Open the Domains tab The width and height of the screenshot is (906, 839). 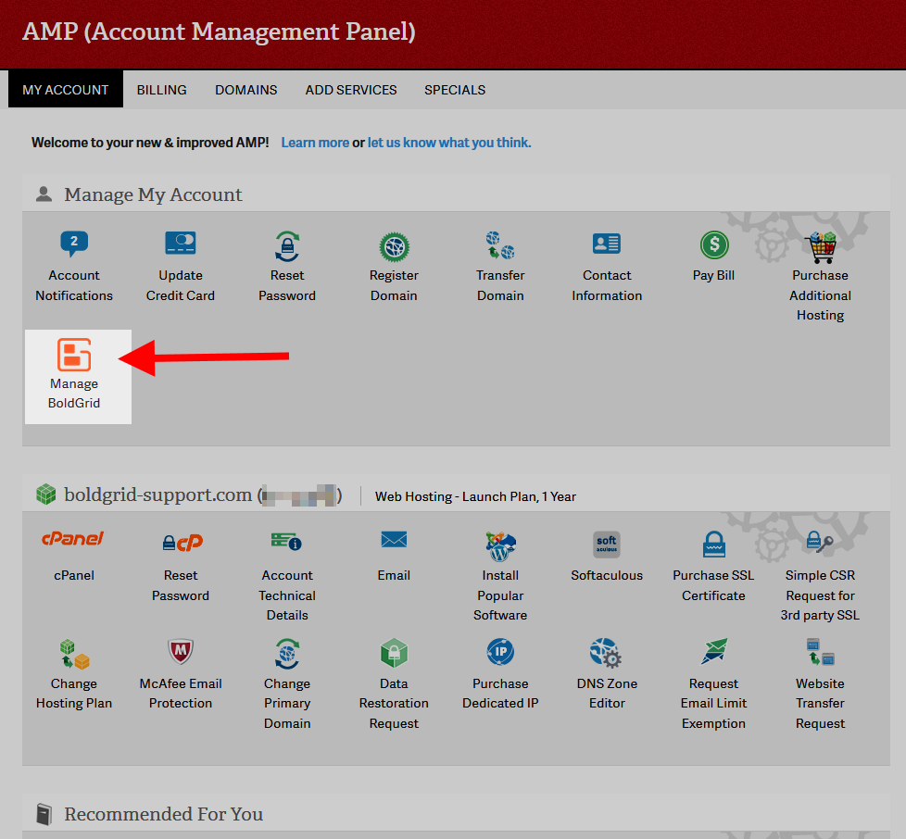tap(246, 90)
